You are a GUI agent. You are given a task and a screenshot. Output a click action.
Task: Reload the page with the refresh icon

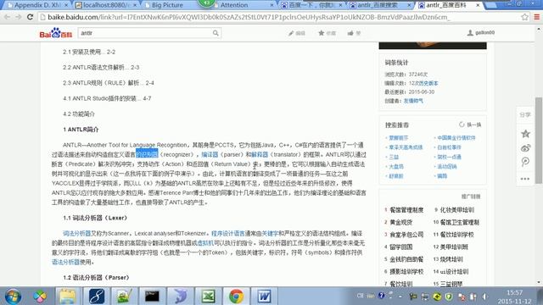30,17
